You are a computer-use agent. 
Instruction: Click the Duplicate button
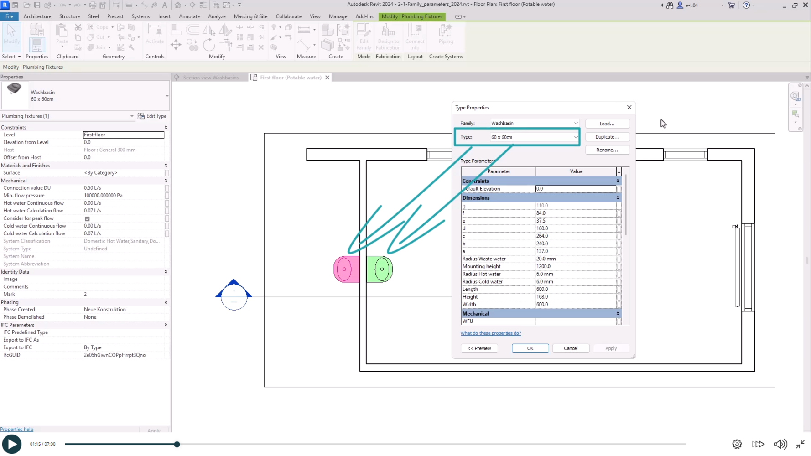[x=607, y=137]
